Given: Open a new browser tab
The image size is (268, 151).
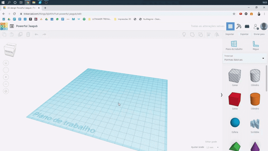Looking at the screenshot, I should tap(45, 8).
